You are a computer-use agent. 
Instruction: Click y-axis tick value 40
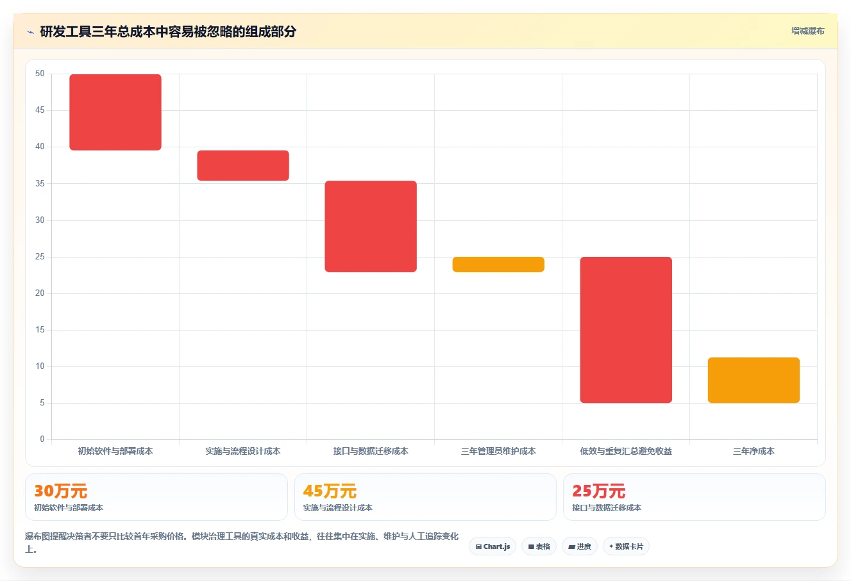click(40, 147)
